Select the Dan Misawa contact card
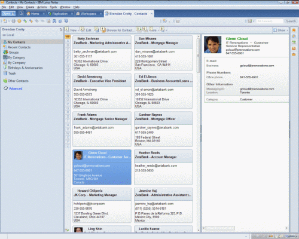 [163, 53]
